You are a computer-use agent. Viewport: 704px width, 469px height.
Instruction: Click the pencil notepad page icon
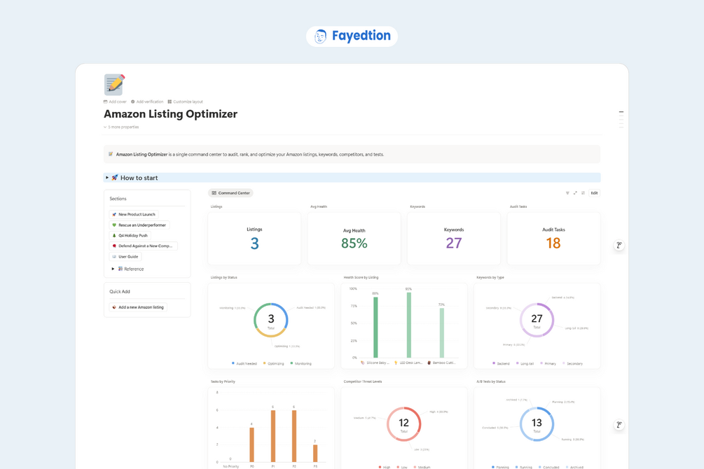[114, 85]
